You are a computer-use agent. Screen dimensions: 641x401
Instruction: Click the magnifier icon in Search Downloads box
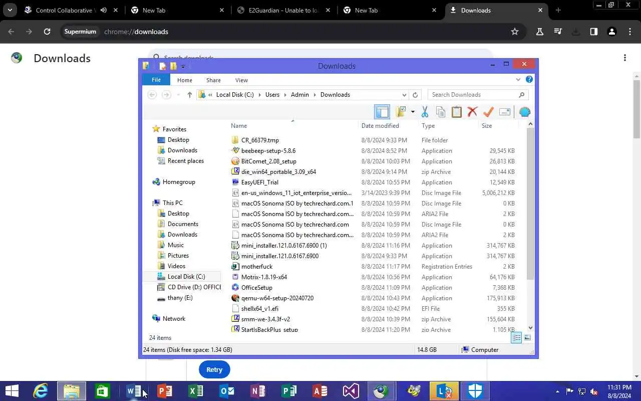521,95
